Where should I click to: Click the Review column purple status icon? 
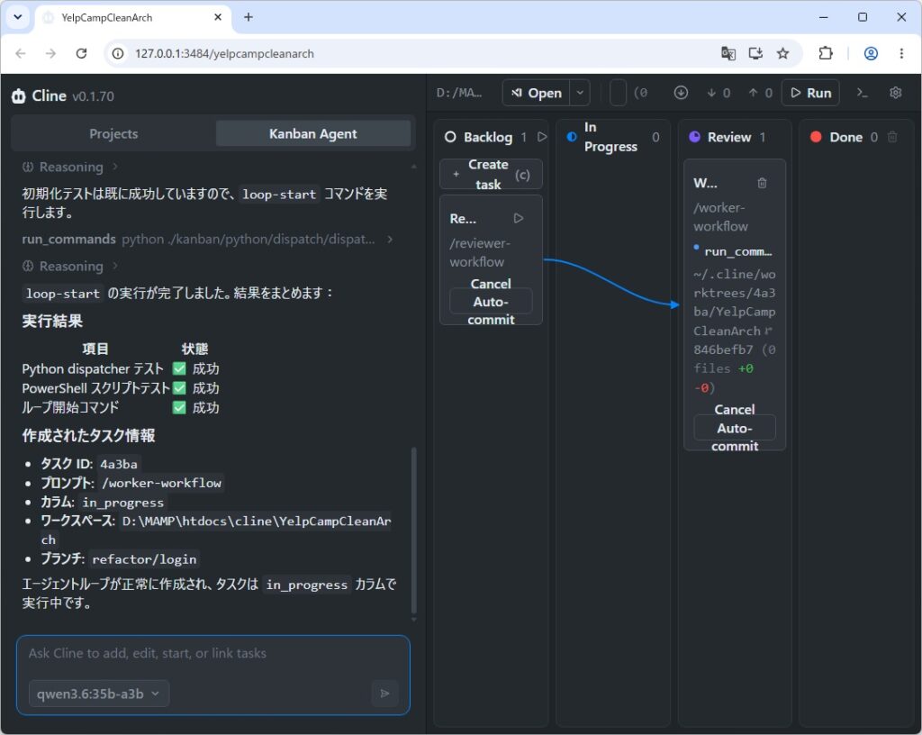point(694,137)
